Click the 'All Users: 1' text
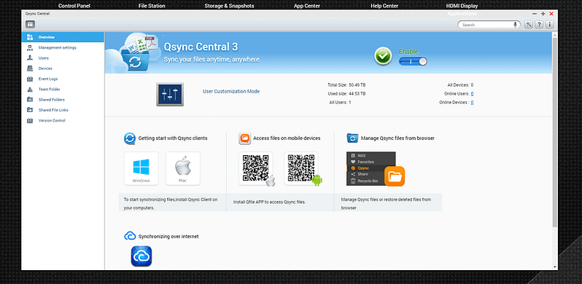The height and width of the screenshot is (284, 582). (341, 102)
